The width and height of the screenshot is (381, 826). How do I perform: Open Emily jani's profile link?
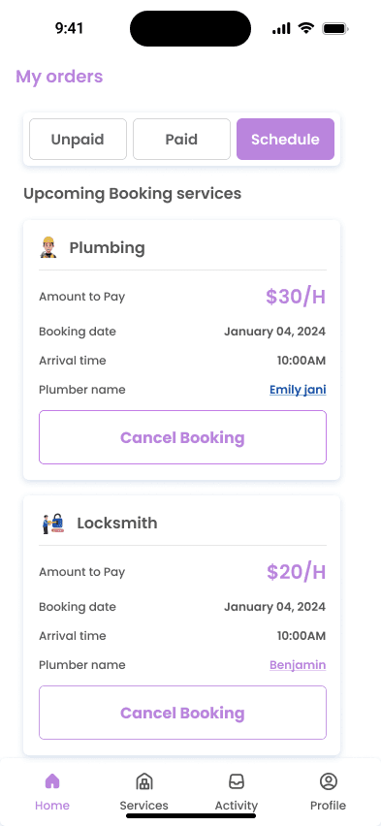coord(298,390)
